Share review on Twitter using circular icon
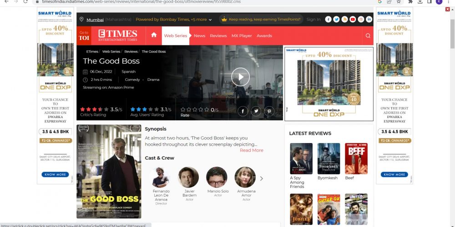Screen dimensions: 455x227 click(x=256, y=111)
